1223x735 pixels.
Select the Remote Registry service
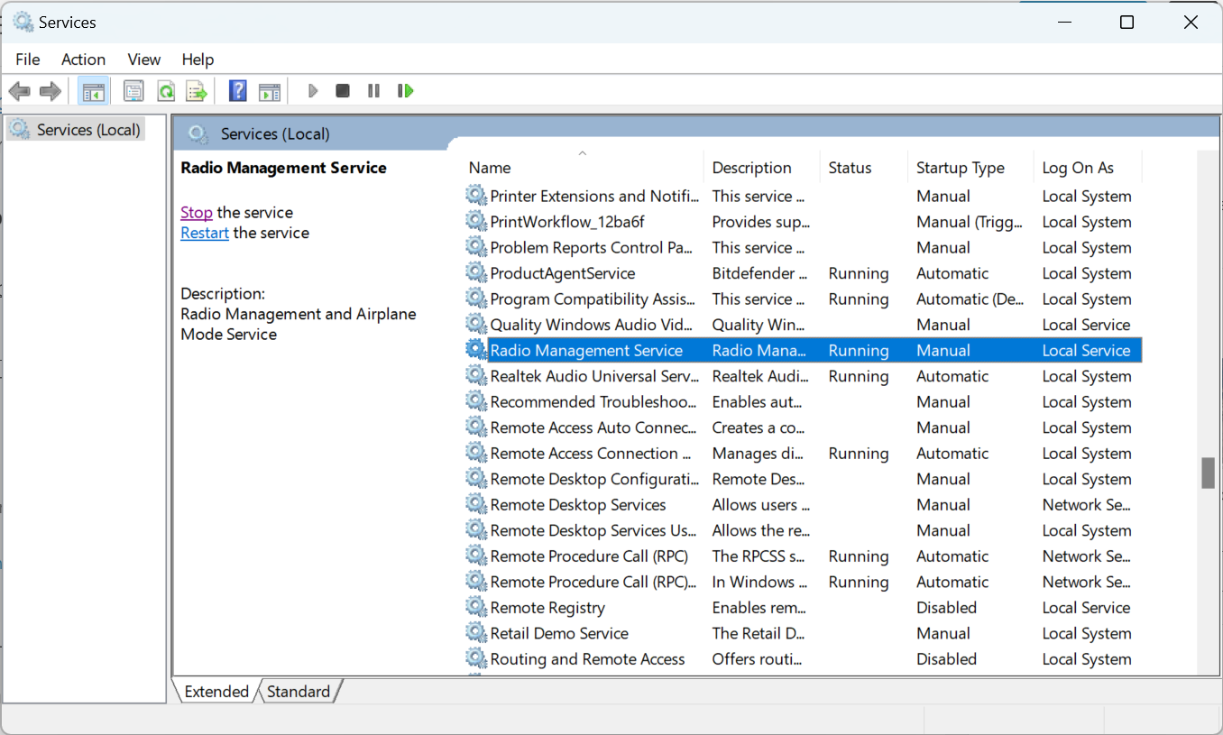[x=547, y=607]
